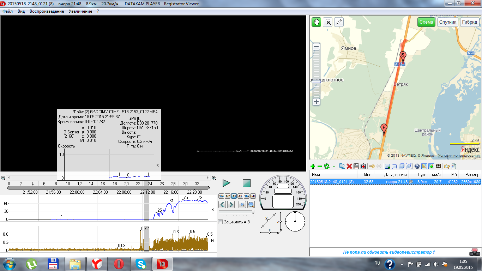The width and height of the screenshot is (482, 271).
Task: Click the floppy disk save icon in file toolbar
Action: pyautogui.click(x=356, y=166)
